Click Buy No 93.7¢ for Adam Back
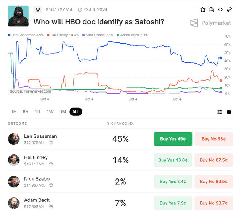Image resolution: width=237 pixels, height=212 pixels. [x=214, y=203]
